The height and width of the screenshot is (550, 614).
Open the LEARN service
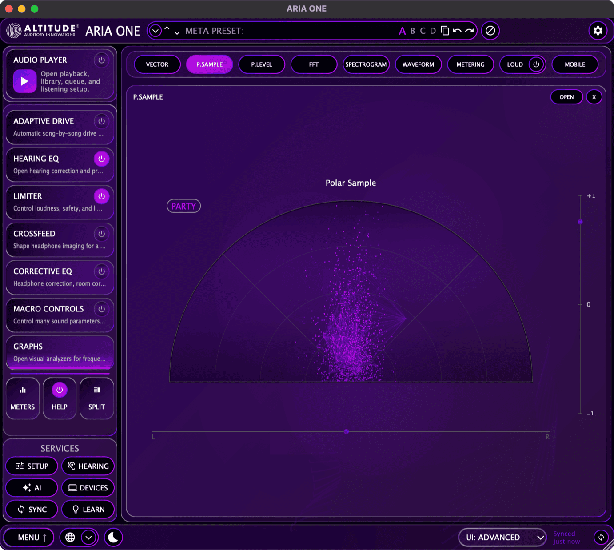[x=88, y=510]
